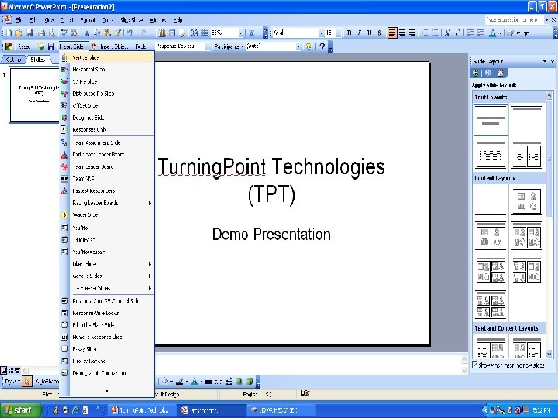Click the TurningPoint save session disk icon

(51, 46)
